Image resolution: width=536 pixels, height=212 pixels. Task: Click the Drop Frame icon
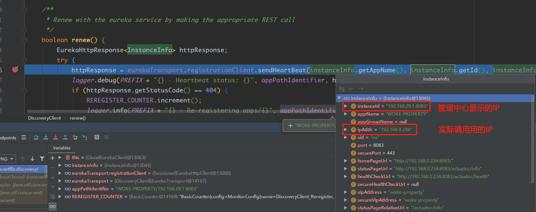click(x=75, y=137)
